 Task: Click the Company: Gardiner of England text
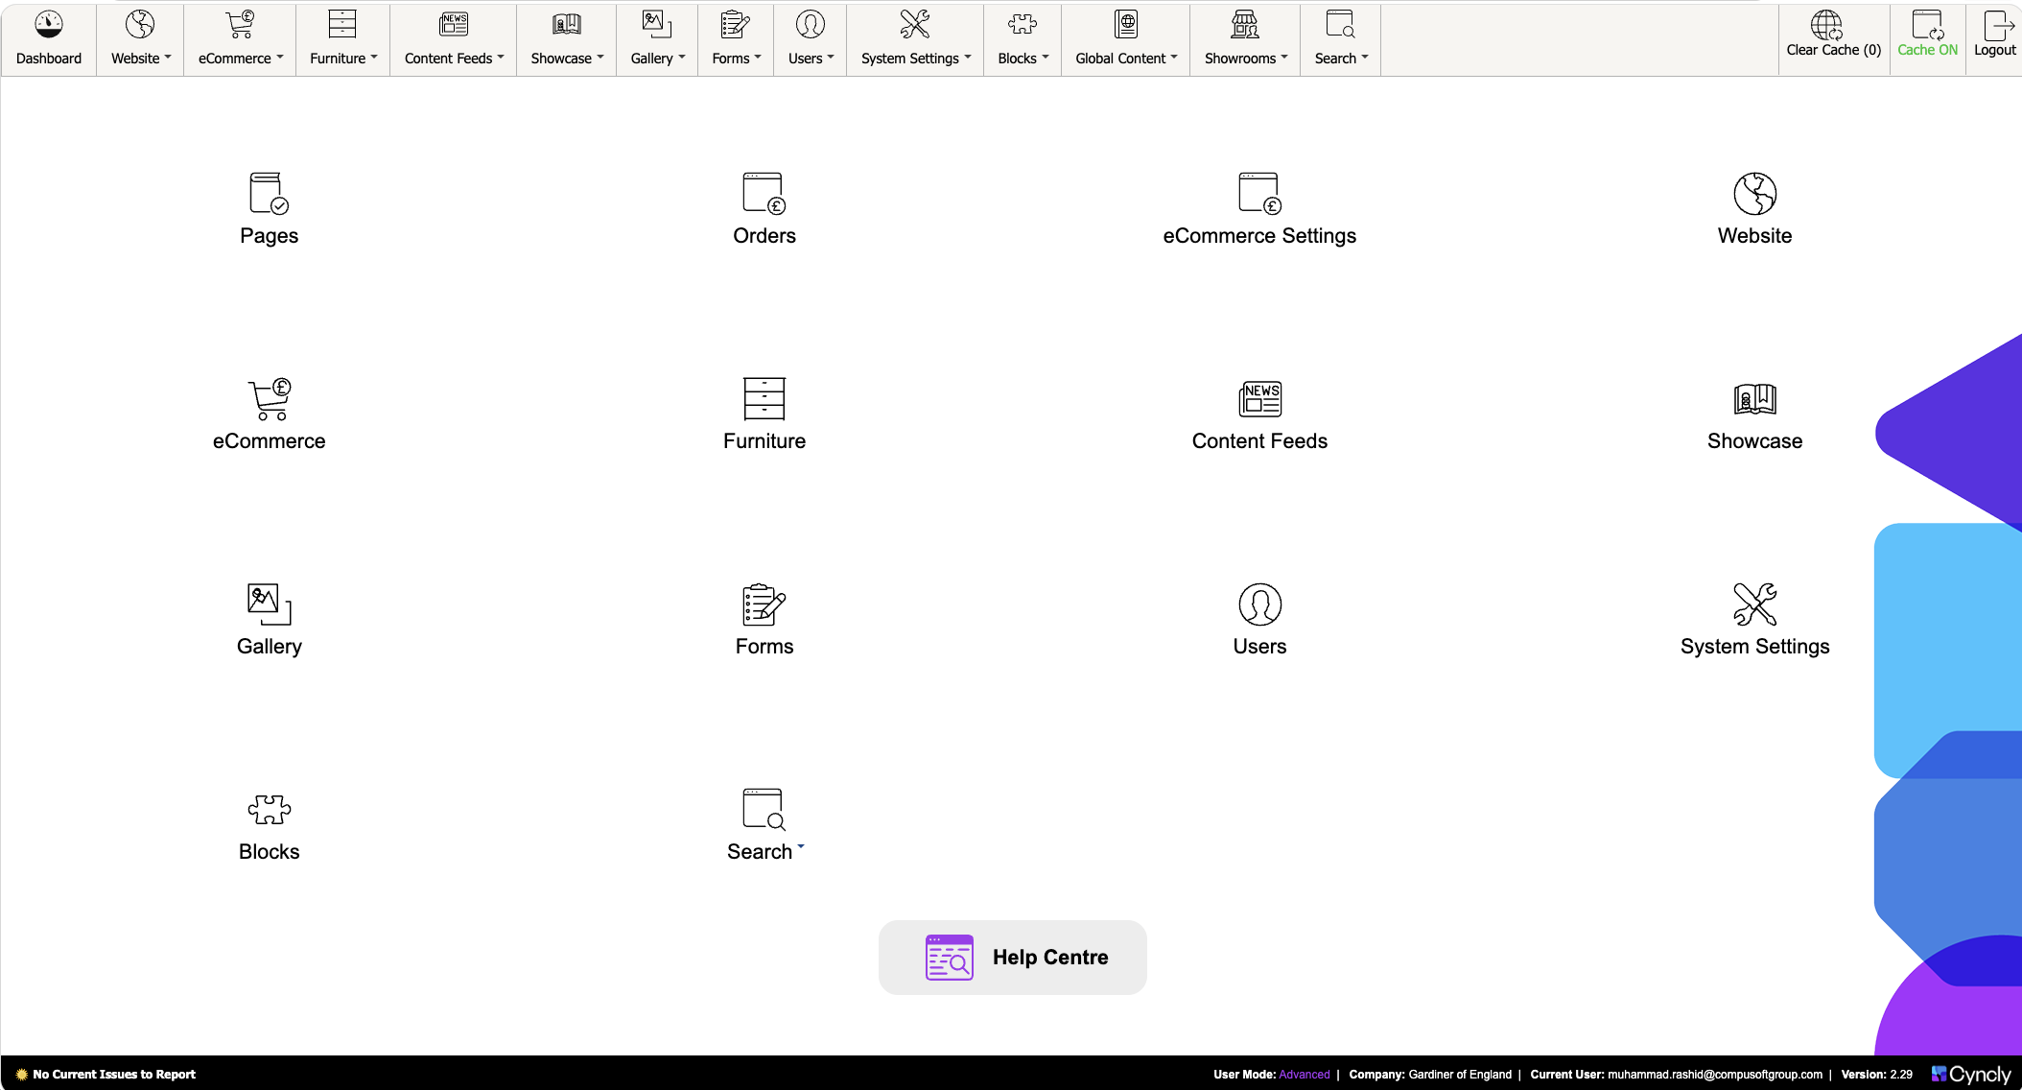click(1430, 1075)
